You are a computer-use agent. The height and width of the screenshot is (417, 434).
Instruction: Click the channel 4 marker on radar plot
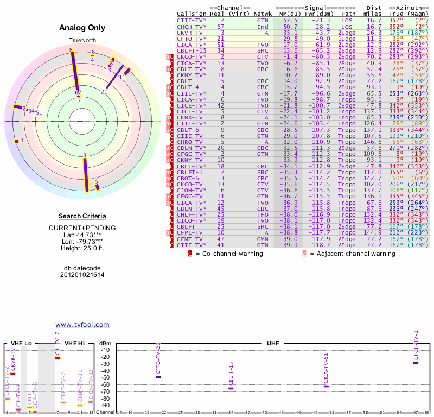tap(17, 141)
